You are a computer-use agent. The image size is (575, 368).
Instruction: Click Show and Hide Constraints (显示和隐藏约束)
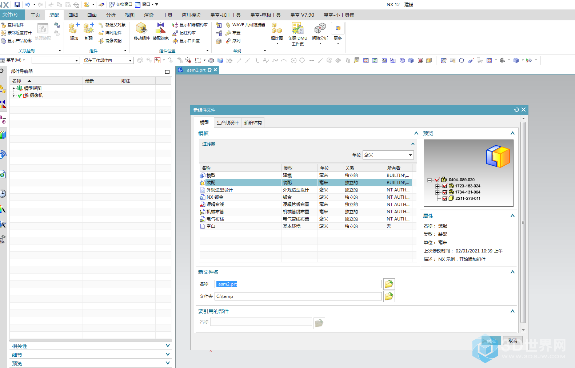click(x=190, y=25)
